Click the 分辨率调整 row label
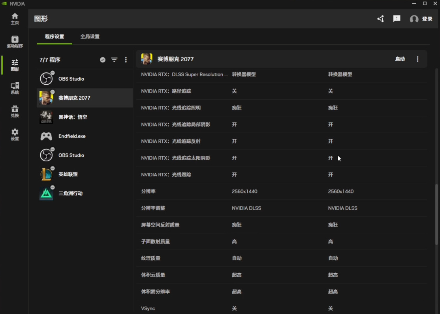The height and width of the screenshot is (314, 440). pyautogui.click(x=153, y=208)
